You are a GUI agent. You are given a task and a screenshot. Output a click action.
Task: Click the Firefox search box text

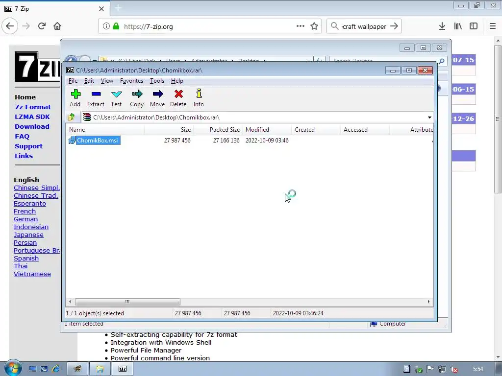(x=364, y=26)
